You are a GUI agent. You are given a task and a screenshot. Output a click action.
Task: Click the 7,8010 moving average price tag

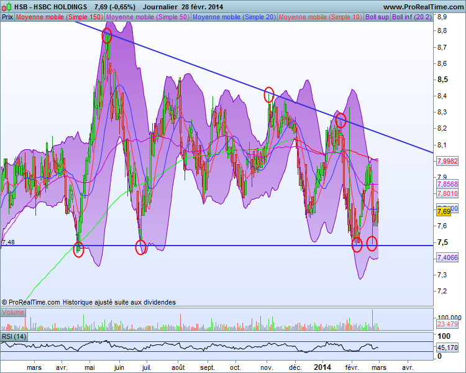point(447,193)
